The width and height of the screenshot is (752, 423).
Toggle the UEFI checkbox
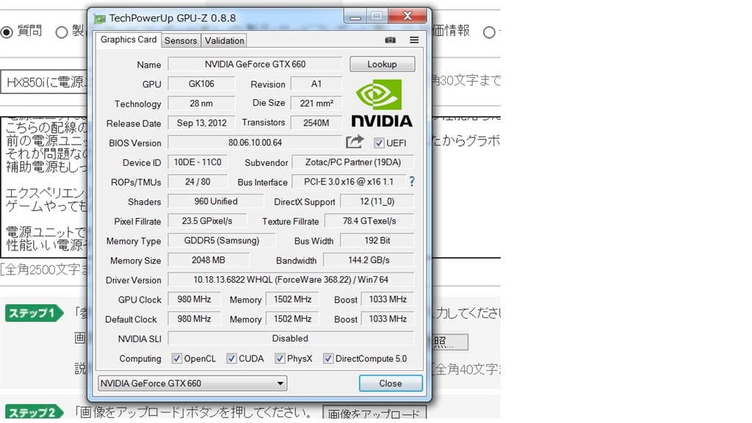(379, 143)
